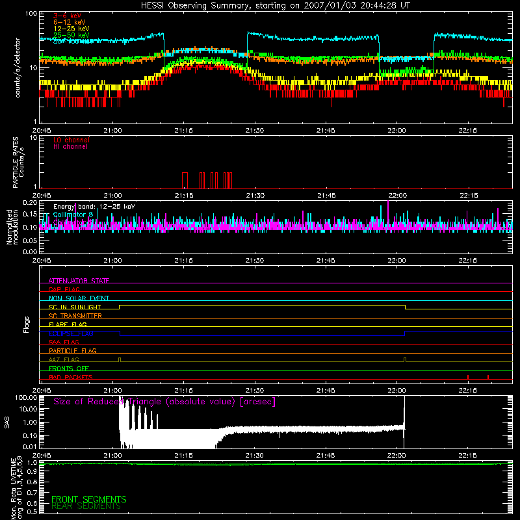Click the LO channel legend label

point(71,140)
